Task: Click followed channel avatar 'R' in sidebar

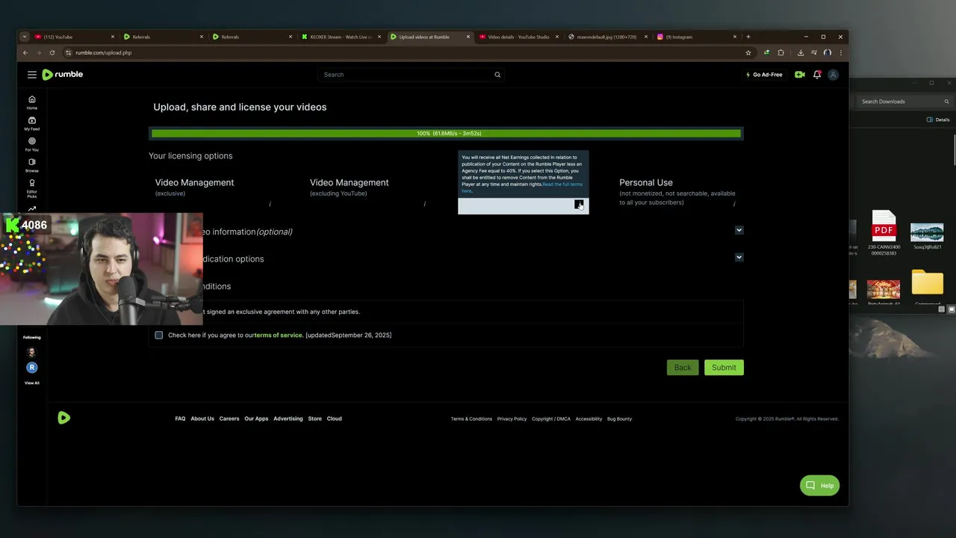Action: [x=31, y=368]
